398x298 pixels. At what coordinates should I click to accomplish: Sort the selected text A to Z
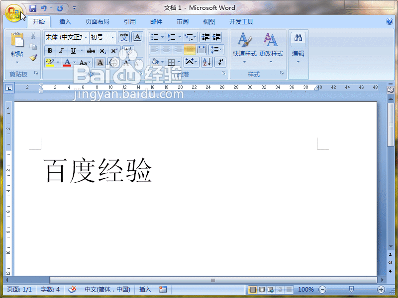point(206,62)
